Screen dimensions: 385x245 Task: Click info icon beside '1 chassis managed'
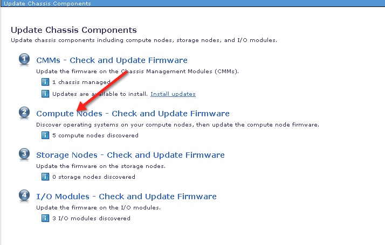[45, 82]
